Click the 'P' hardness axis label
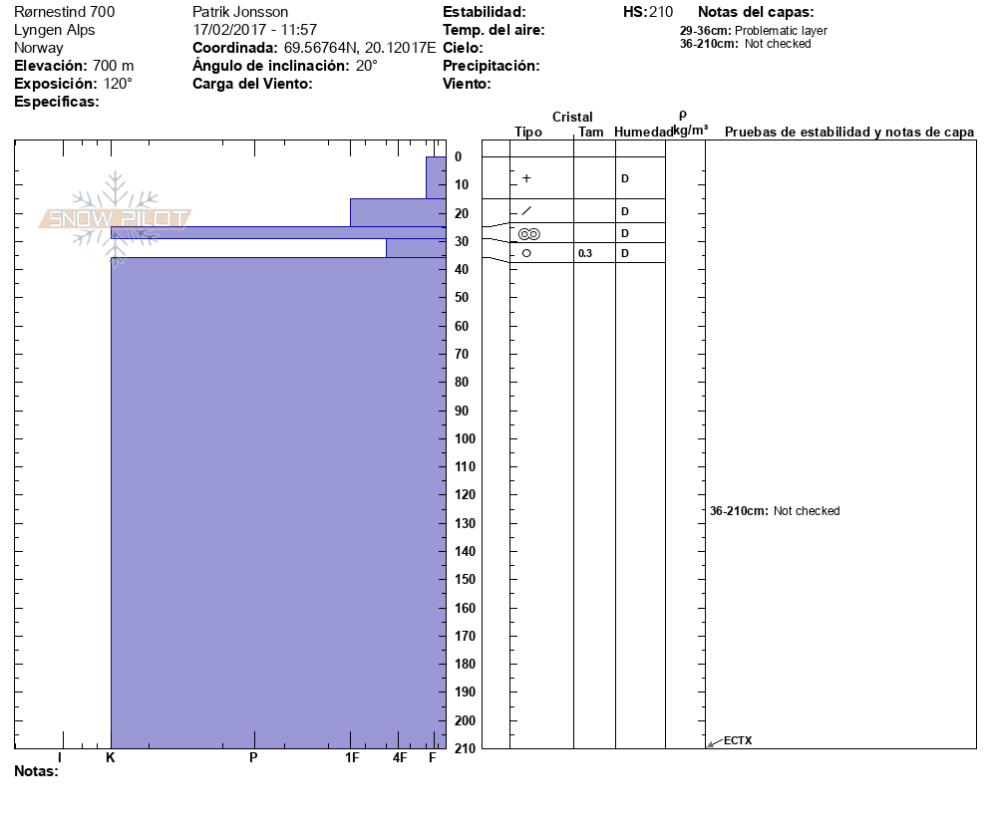The image size is (991, 837). (253, 758)
